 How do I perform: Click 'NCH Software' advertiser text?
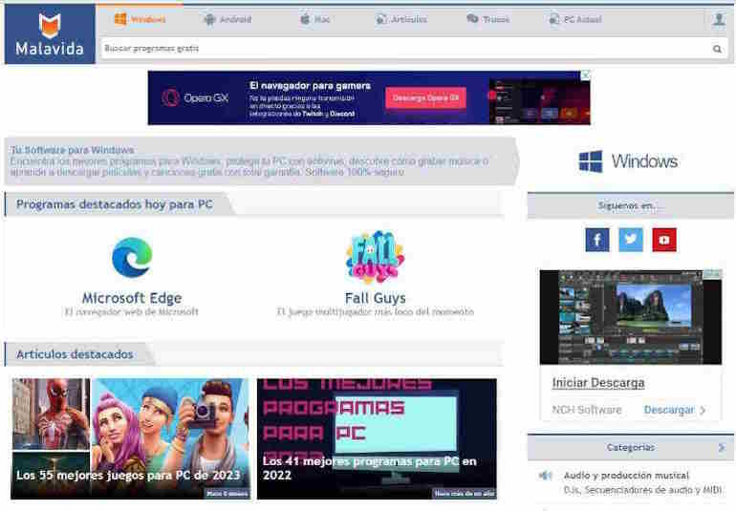click(587, 410)
